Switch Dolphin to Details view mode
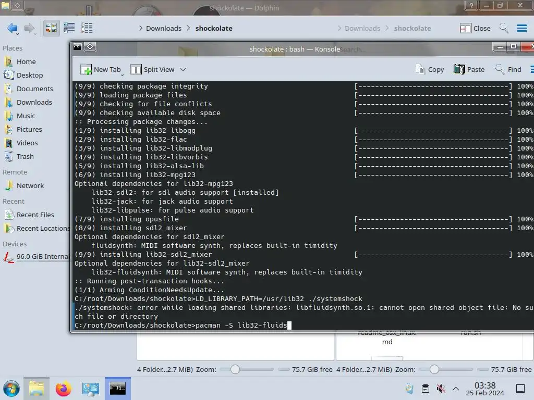 pyautogui.click(x=87, y=28)
